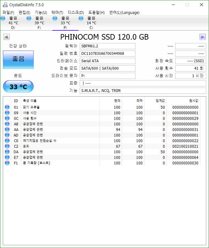Click status icon of AA row
209x248 pixels.
(7, 129)
